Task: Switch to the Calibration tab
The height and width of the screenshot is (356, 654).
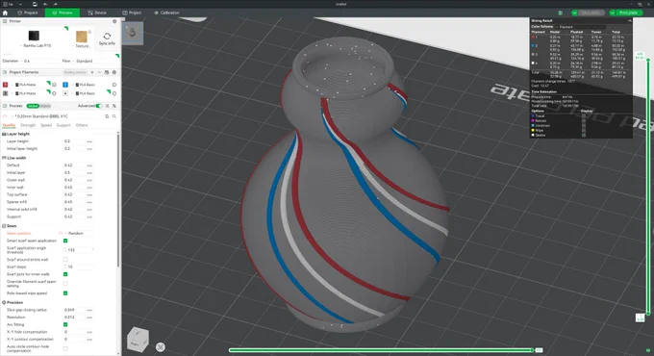Action: (x=166, y=13)
